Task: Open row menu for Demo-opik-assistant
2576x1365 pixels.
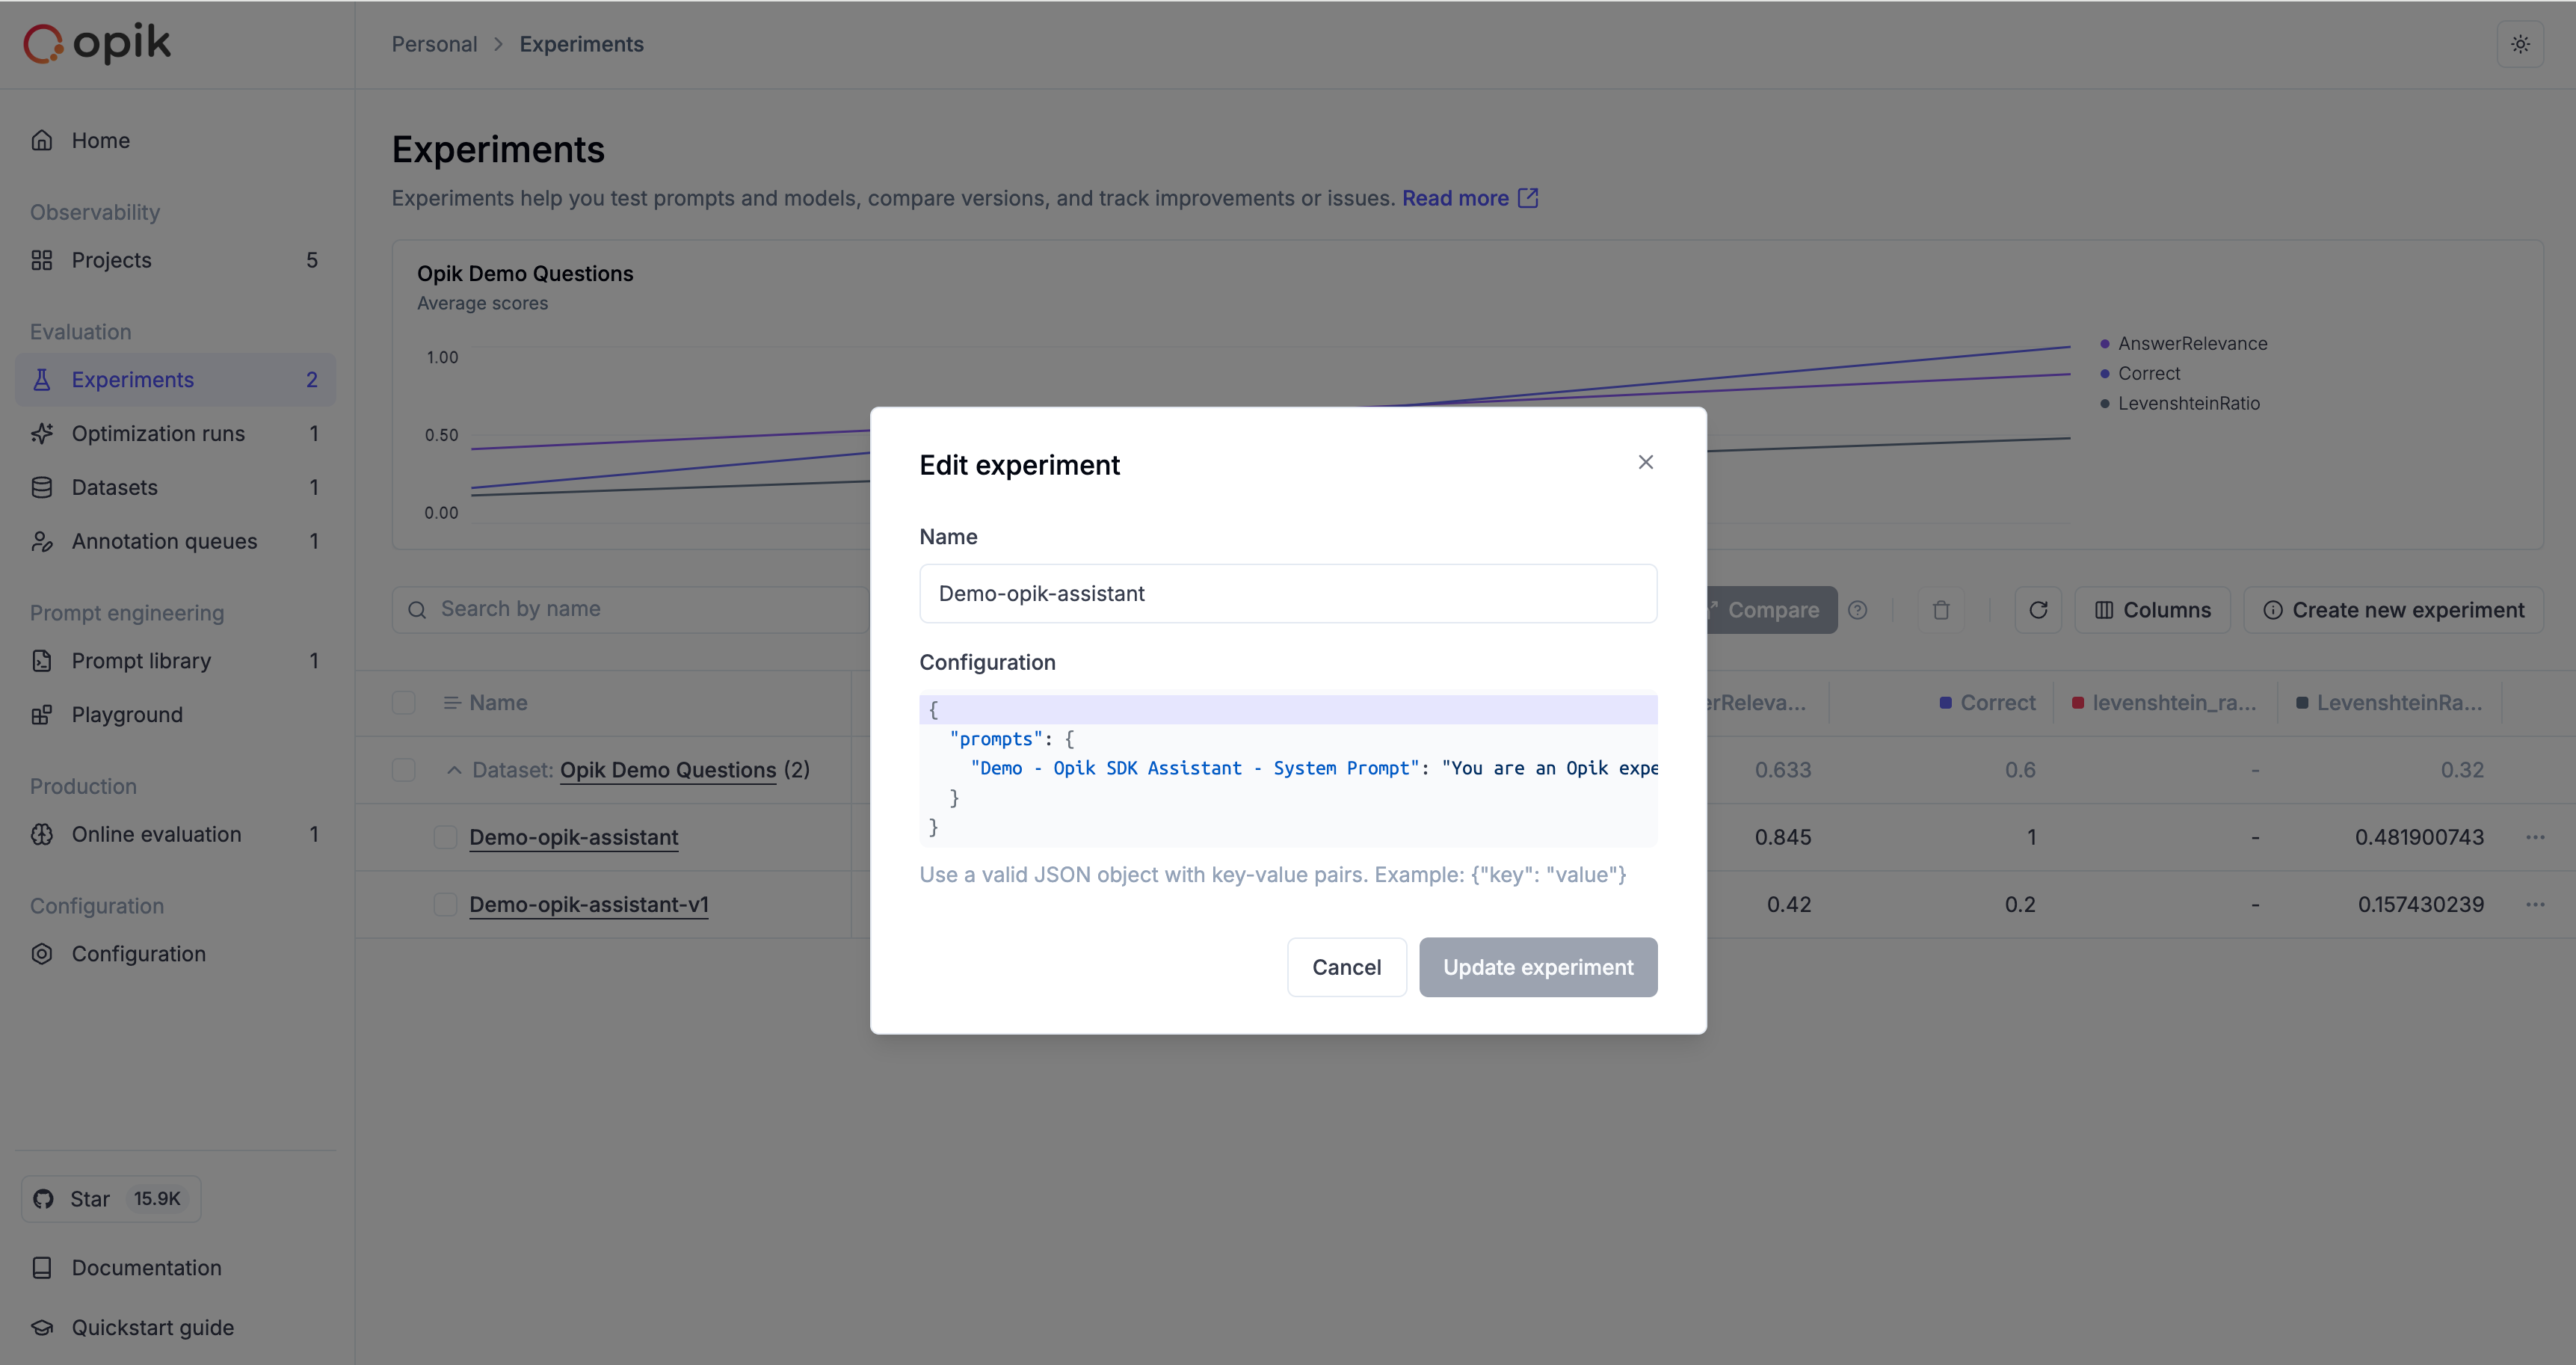Action: pyautogui.click(x=2535, y=837)
